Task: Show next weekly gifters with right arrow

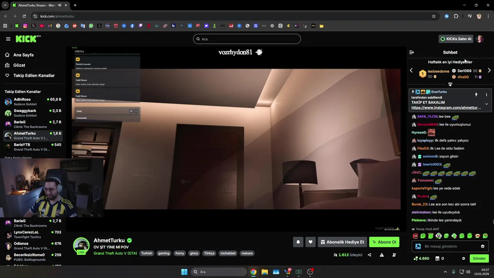Action: click(x=489, y=70)
